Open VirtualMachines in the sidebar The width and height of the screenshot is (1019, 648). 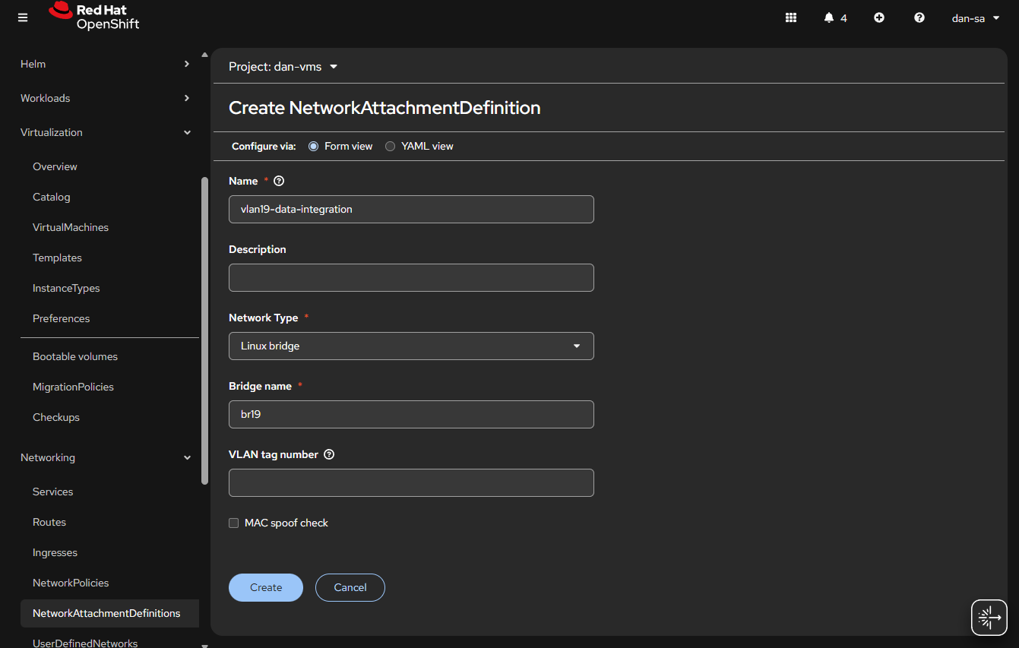click(71, 227)
